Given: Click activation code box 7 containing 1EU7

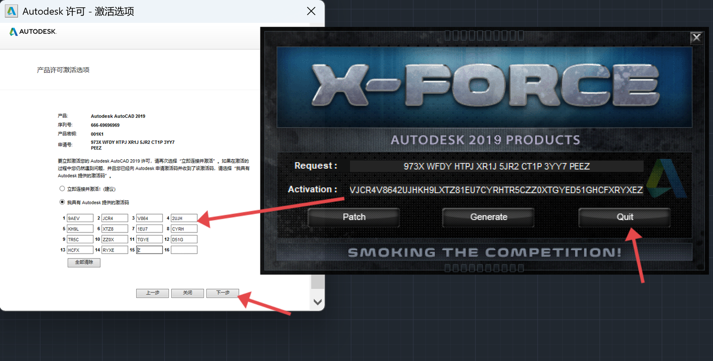Looking at the screenshot, I should (x=150, y=228).
